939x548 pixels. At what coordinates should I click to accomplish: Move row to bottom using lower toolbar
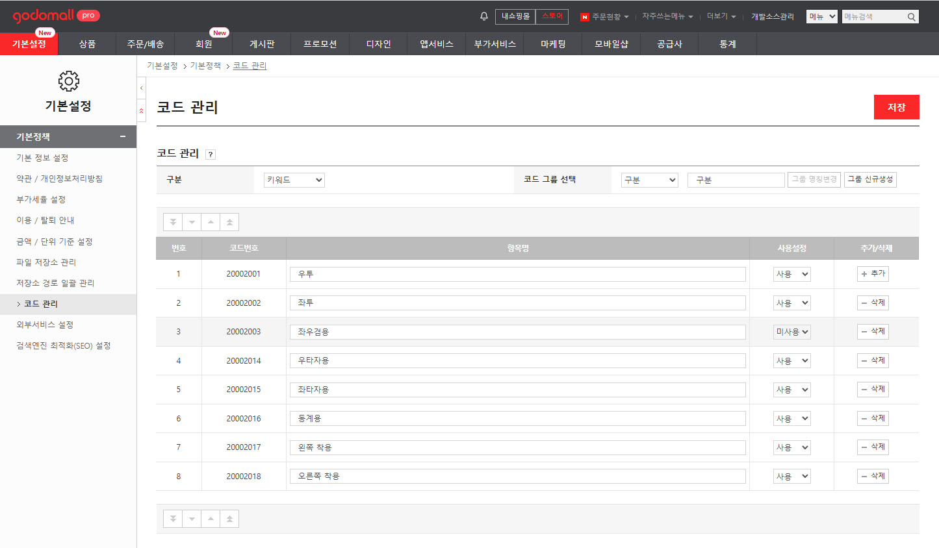point(173,519)
